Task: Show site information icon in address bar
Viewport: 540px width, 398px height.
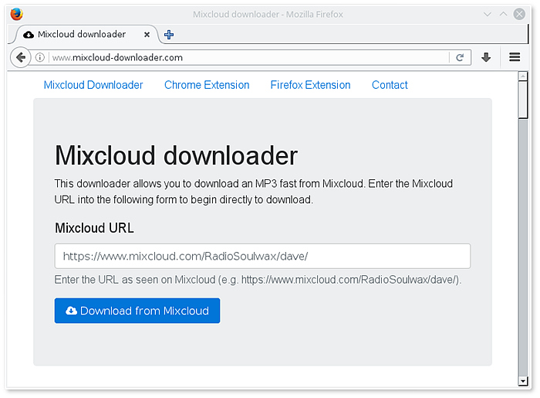Action: click(x=40, y=57)
